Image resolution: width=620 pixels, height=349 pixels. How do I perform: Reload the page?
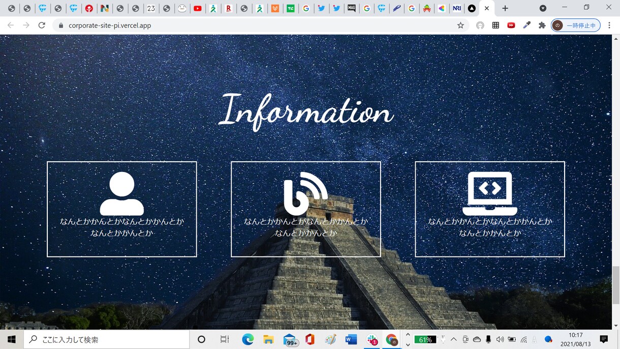(x=42, y=25)
